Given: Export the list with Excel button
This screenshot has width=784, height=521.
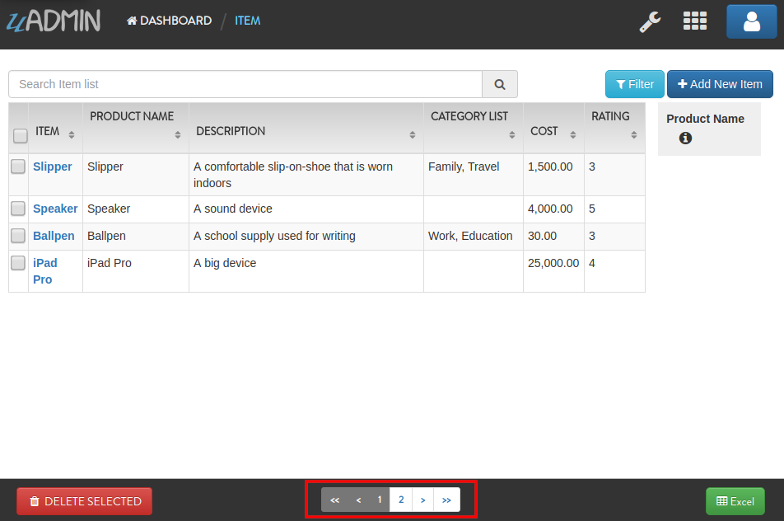Looking at the screenshot, I should point(735,501).
